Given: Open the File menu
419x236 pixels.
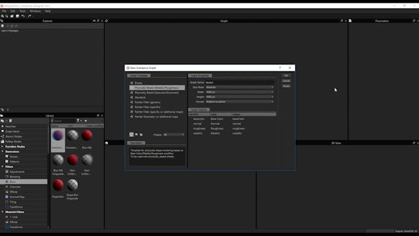Looking at the screenshot, I should click(x=4, y=11).
